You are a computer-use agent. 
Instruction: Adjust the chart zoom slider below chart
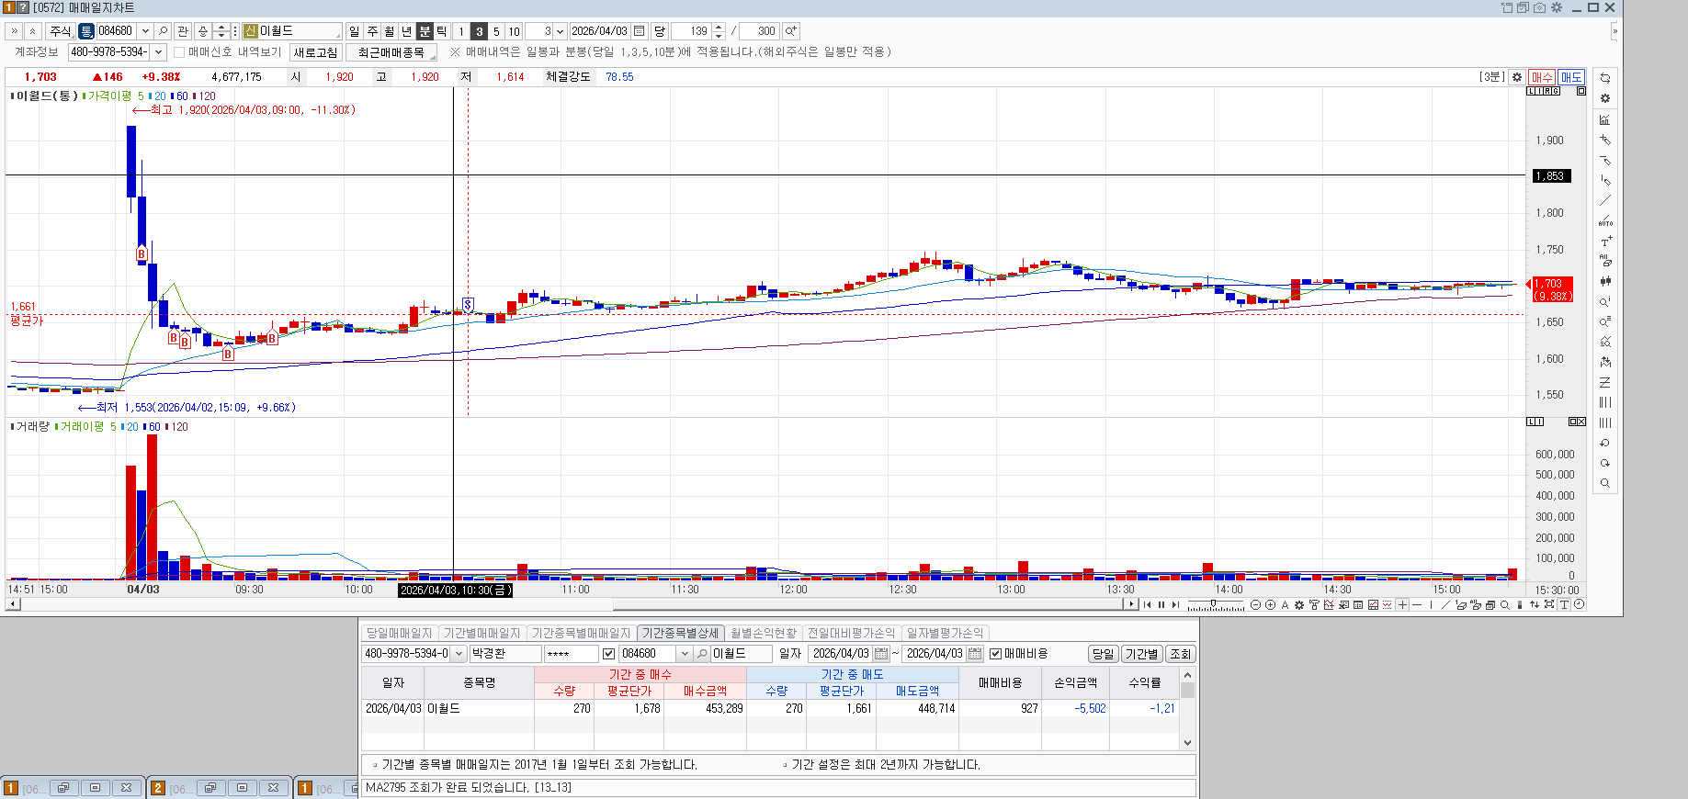click(1215, 604)
